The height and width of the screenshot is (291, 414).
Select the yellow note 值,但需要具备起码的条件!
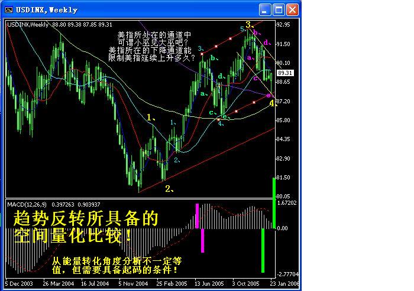tap(115, 270)
